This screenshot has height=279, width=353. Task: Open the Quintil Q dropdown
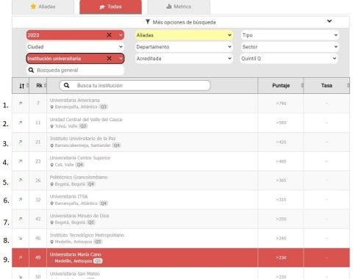tap(289, 59)
